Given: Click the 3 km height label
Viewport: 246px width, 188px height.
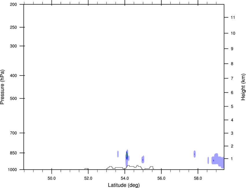Looking at the screenshot, I should pyautogui.click(x=232, y=133).
